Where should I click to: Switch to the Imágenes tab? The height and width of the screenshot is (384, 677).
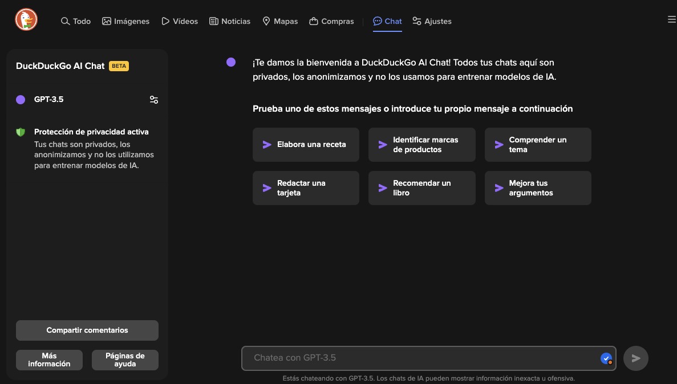[x=125, y=21]
